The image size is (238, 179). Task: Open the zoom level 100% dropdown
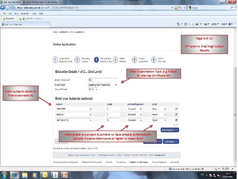point(232,169)
